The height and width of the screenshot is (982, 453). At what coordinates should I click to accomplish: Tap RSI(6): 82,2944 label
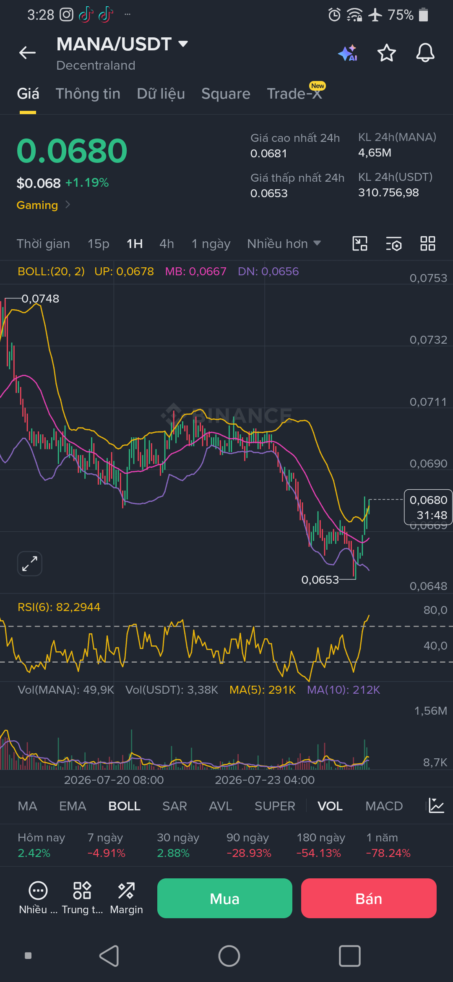(x=59, y=607)
